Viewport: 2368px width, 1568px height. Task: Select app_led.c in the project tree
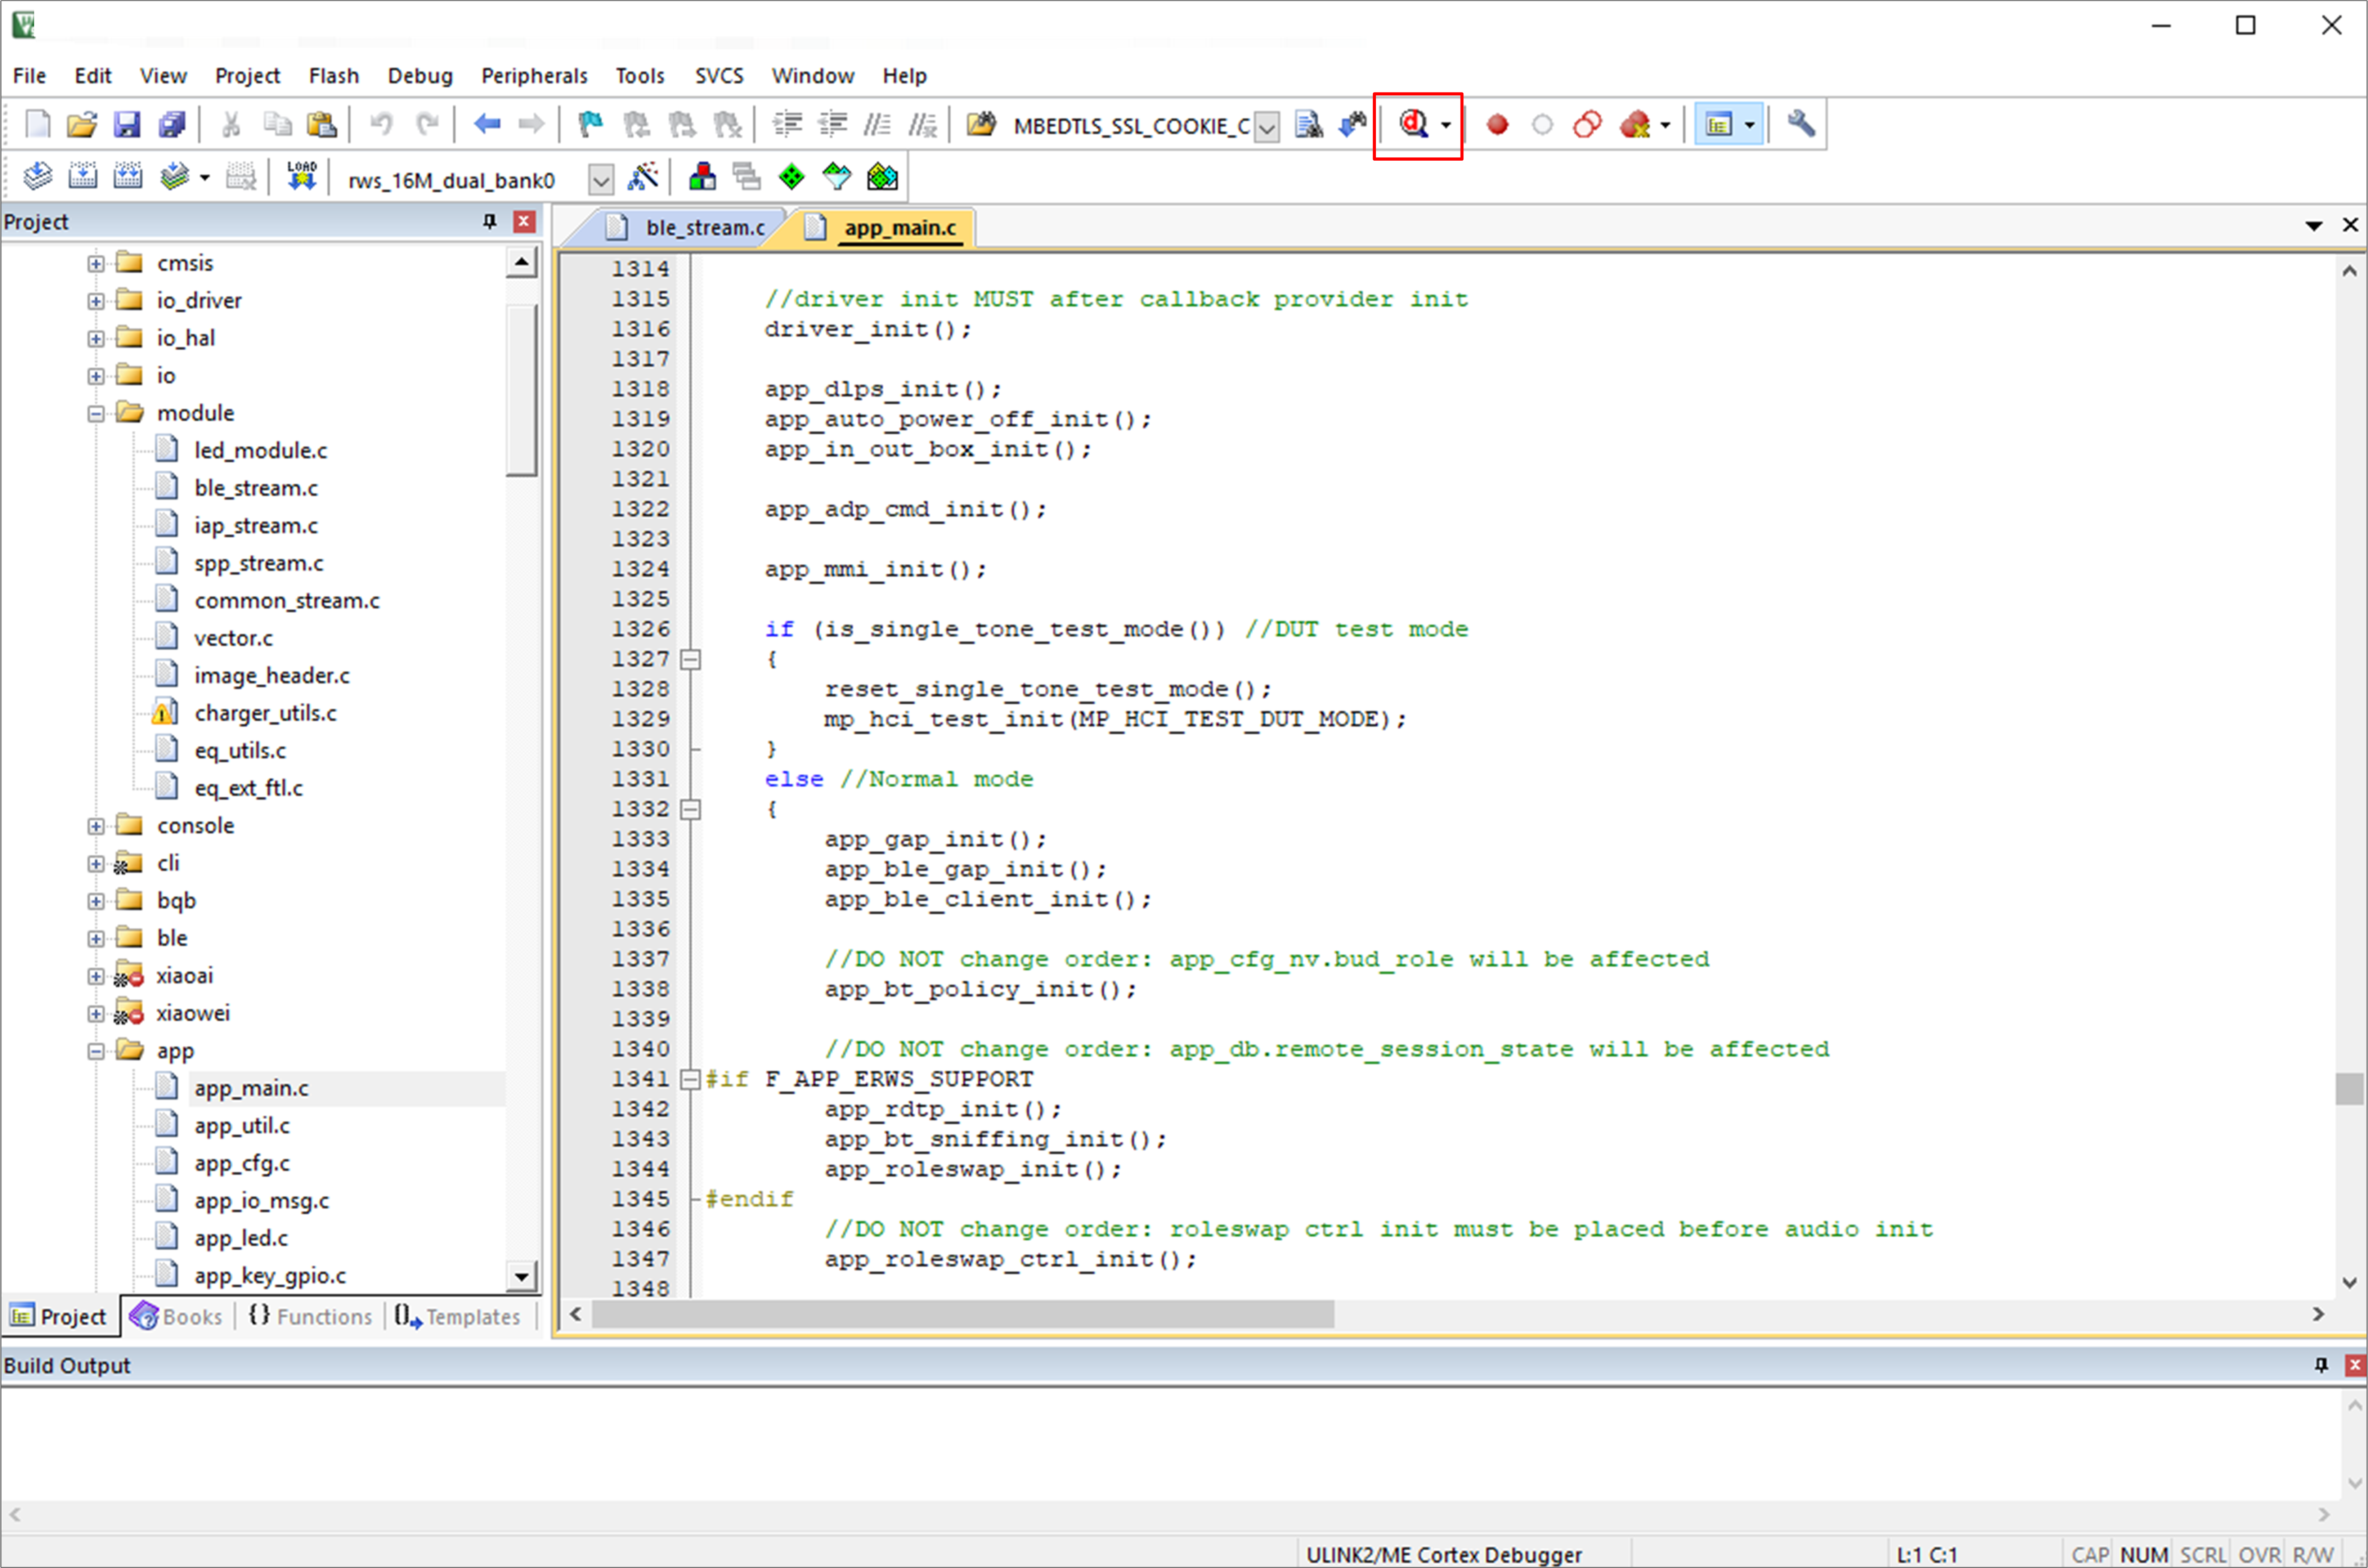pos(241,1238)
